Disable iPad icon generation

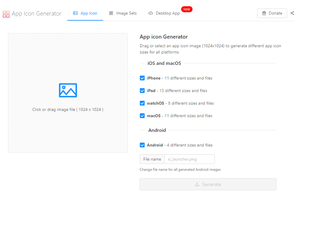(142, 91)
